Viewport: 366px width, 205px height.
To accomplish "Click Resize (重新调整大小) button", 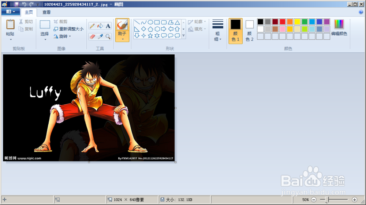I will 68,29.
